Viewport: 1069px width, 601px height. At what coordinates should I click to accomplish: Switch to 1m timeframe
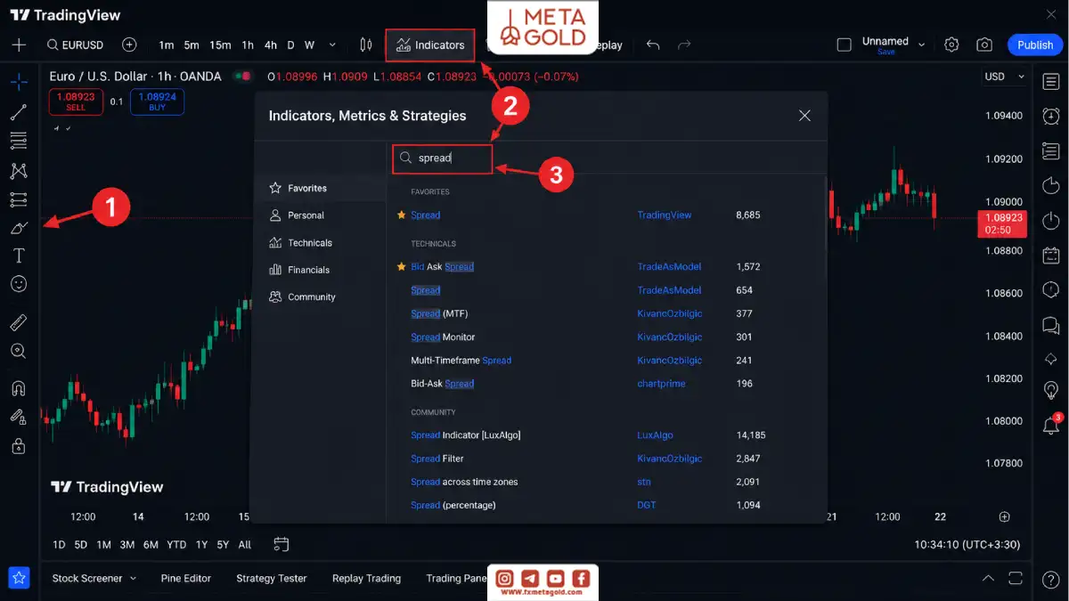(x=167, y=45)
